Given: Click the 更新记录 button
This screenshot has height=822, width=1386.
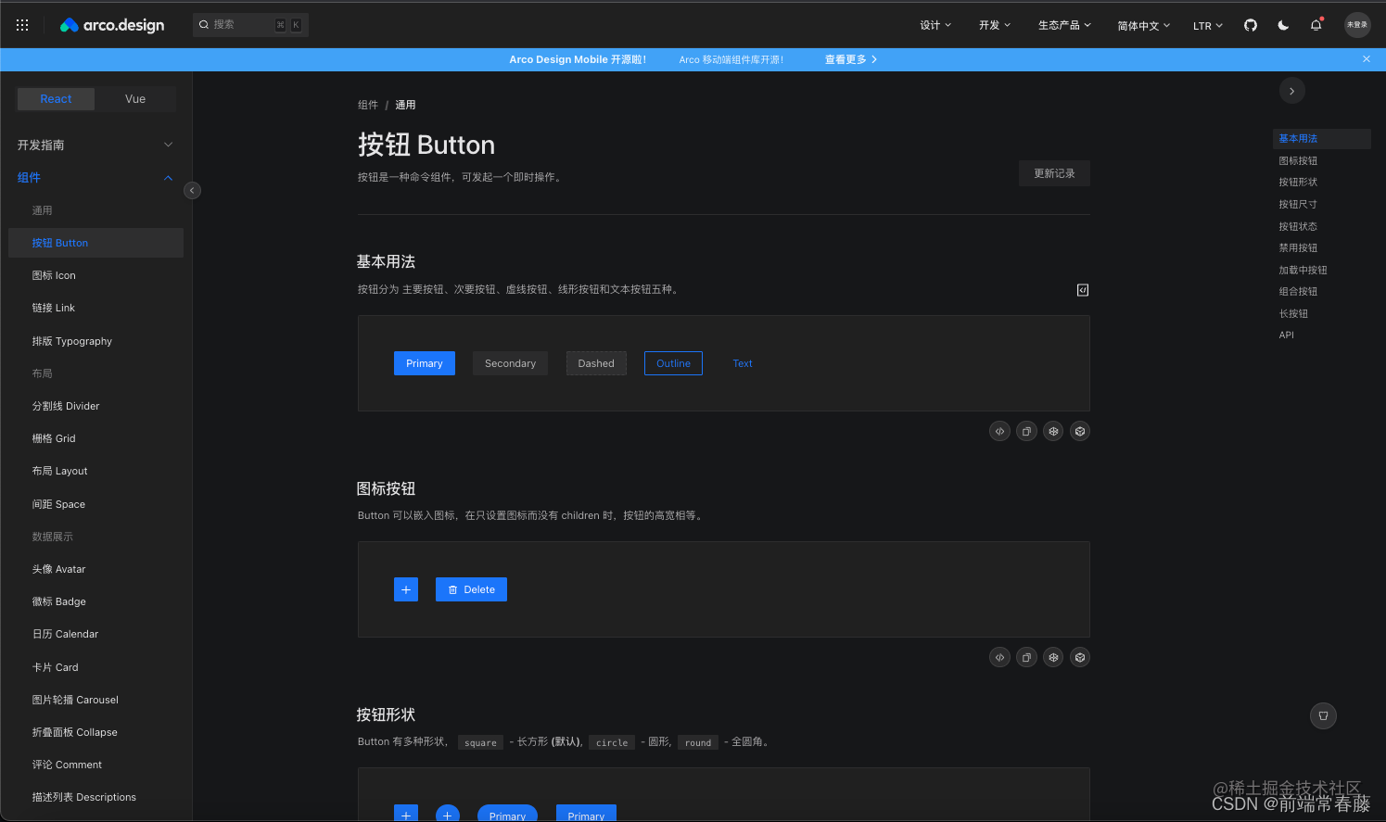Looking at the screenshot, I should click(1054, 173).
